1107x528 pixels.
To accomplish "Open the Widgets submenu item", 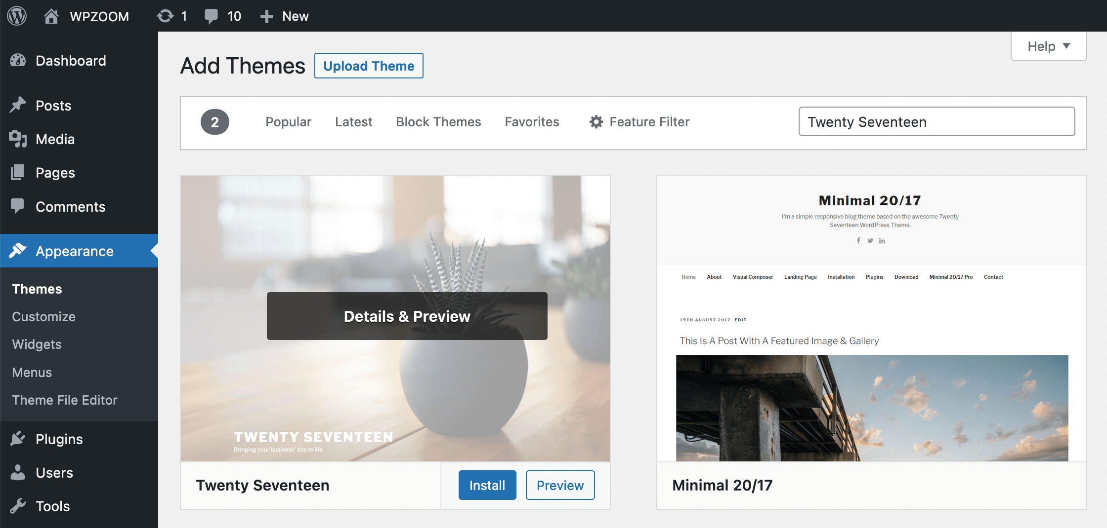I will tap(37, 344).
